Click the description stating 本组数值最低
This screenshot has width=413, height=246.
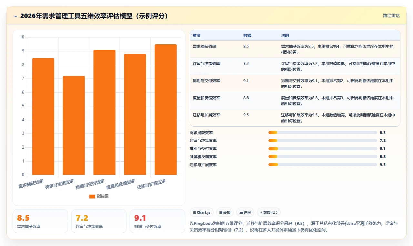click(338, 67)
